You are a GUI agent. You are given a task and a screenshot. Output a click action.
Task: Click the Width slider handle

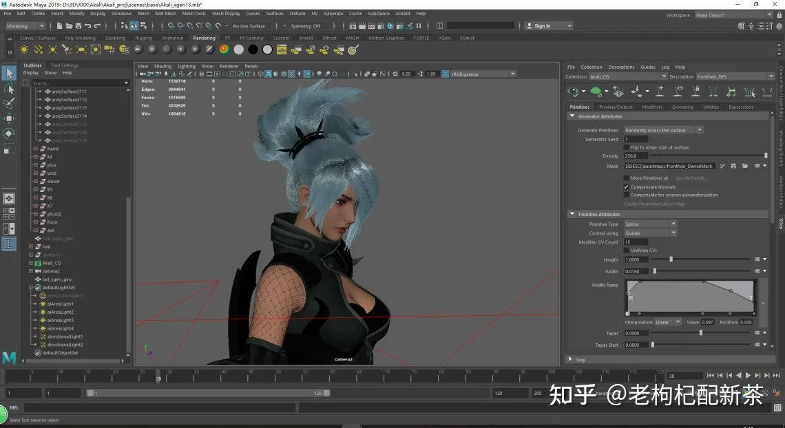(x=654, y=272)
